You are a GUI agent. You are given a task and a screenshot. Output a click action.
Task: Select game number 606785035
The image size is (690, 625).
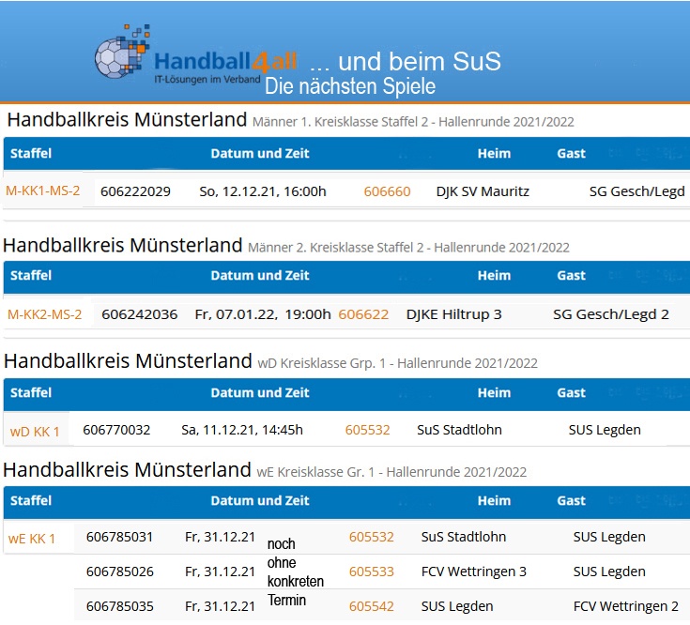[x=120, y=606]
